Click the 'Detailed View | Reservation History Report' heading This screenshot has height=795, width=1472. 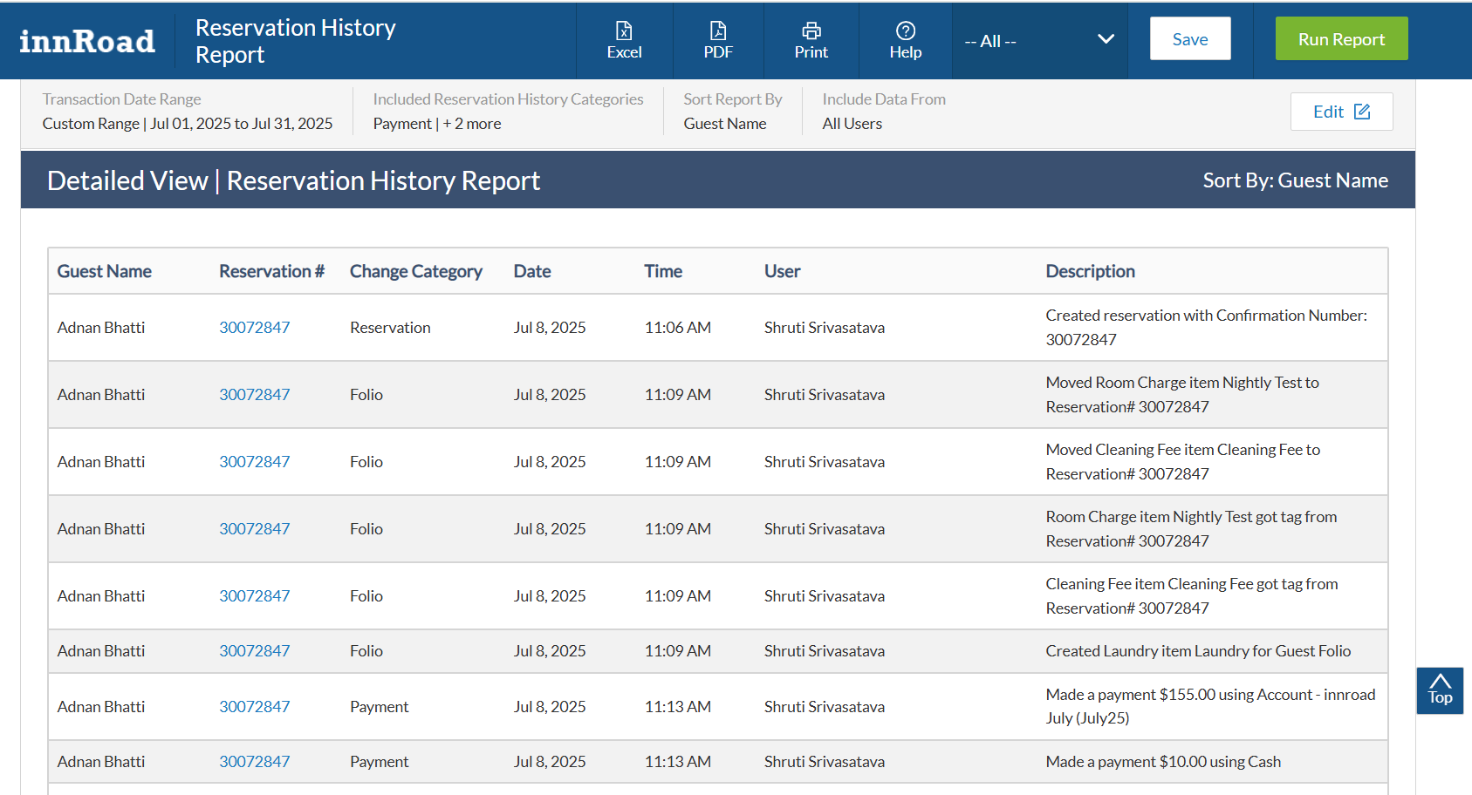coord(294,180)
